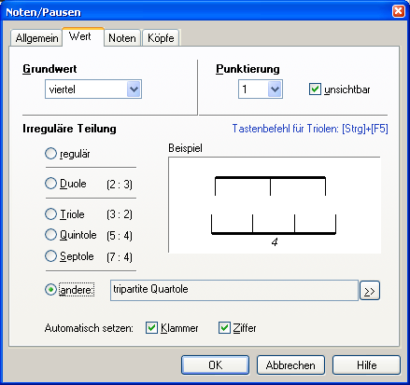This screenshot has width=410, height=385.
Task: Uncheck the Ziffer checkbox
Action: pyautogui.click(x=224, y=328)
